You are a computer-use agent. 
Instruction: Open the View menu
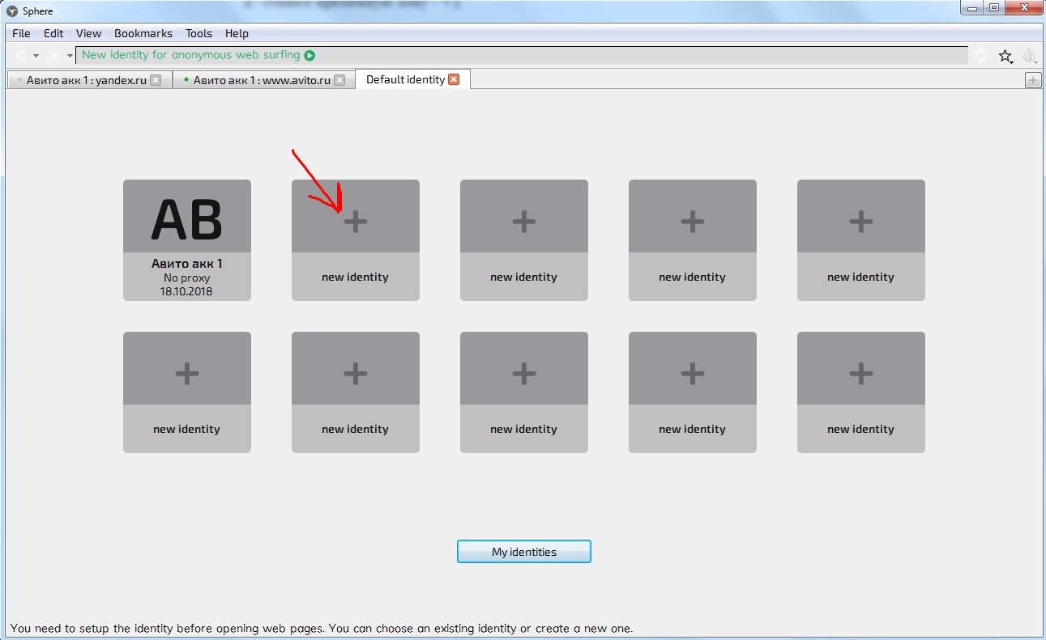pos(88,33)
